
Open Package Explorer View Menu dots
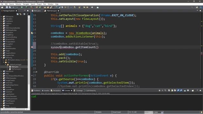tap(28, 14)
